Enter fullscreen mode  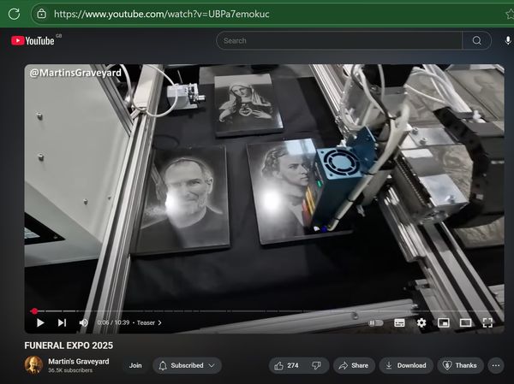tap(487, 322)
